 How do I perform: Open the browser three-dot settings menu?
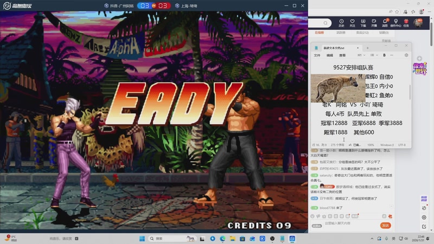429,11
